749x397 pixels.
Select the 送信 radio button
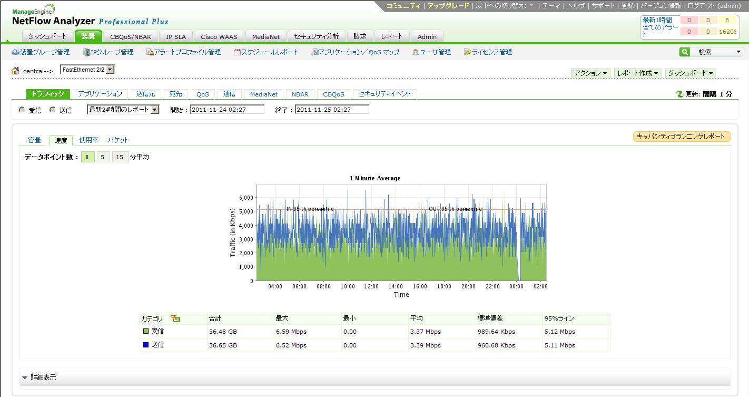[x=52, y=110]
